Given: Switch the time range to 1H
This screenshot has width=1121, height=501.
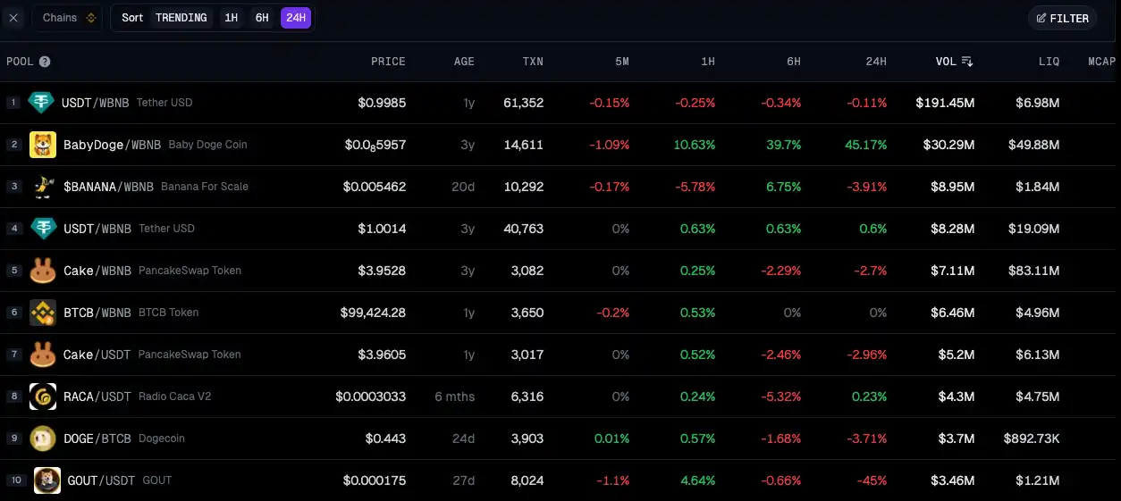Looking at the screenshot, I should click(232, 18).
